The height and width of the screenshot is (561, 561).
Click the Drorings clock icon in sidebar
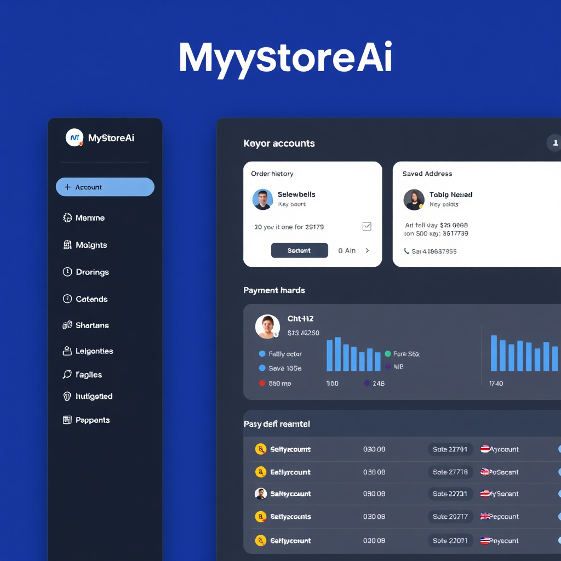coord(66,272)
